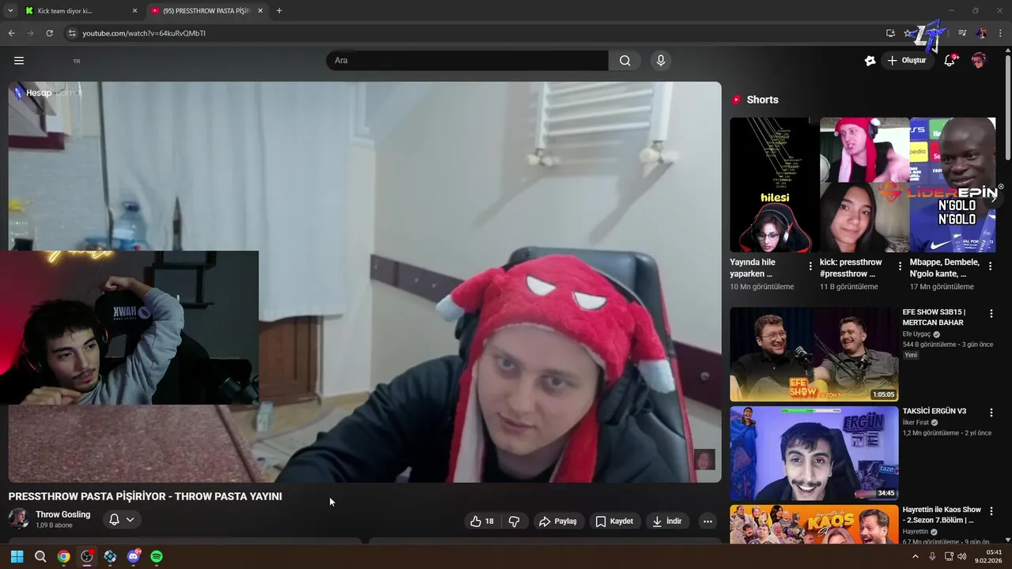Click the Oluştur create button

coord(907,61)
